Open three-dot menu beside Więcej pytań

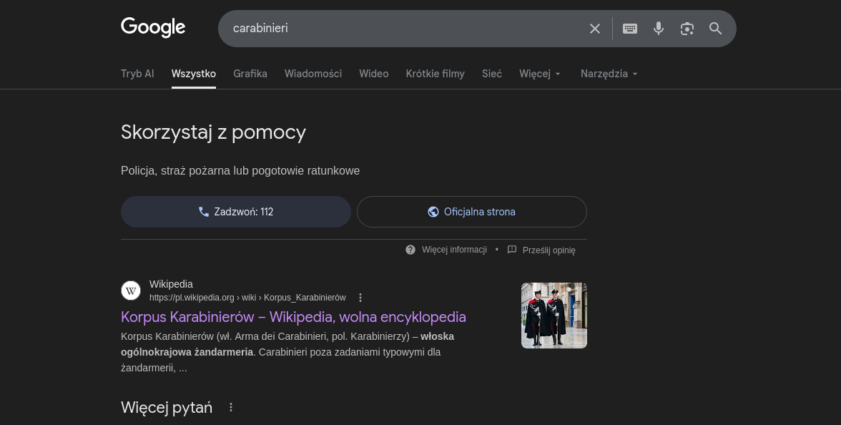point(231,407)
